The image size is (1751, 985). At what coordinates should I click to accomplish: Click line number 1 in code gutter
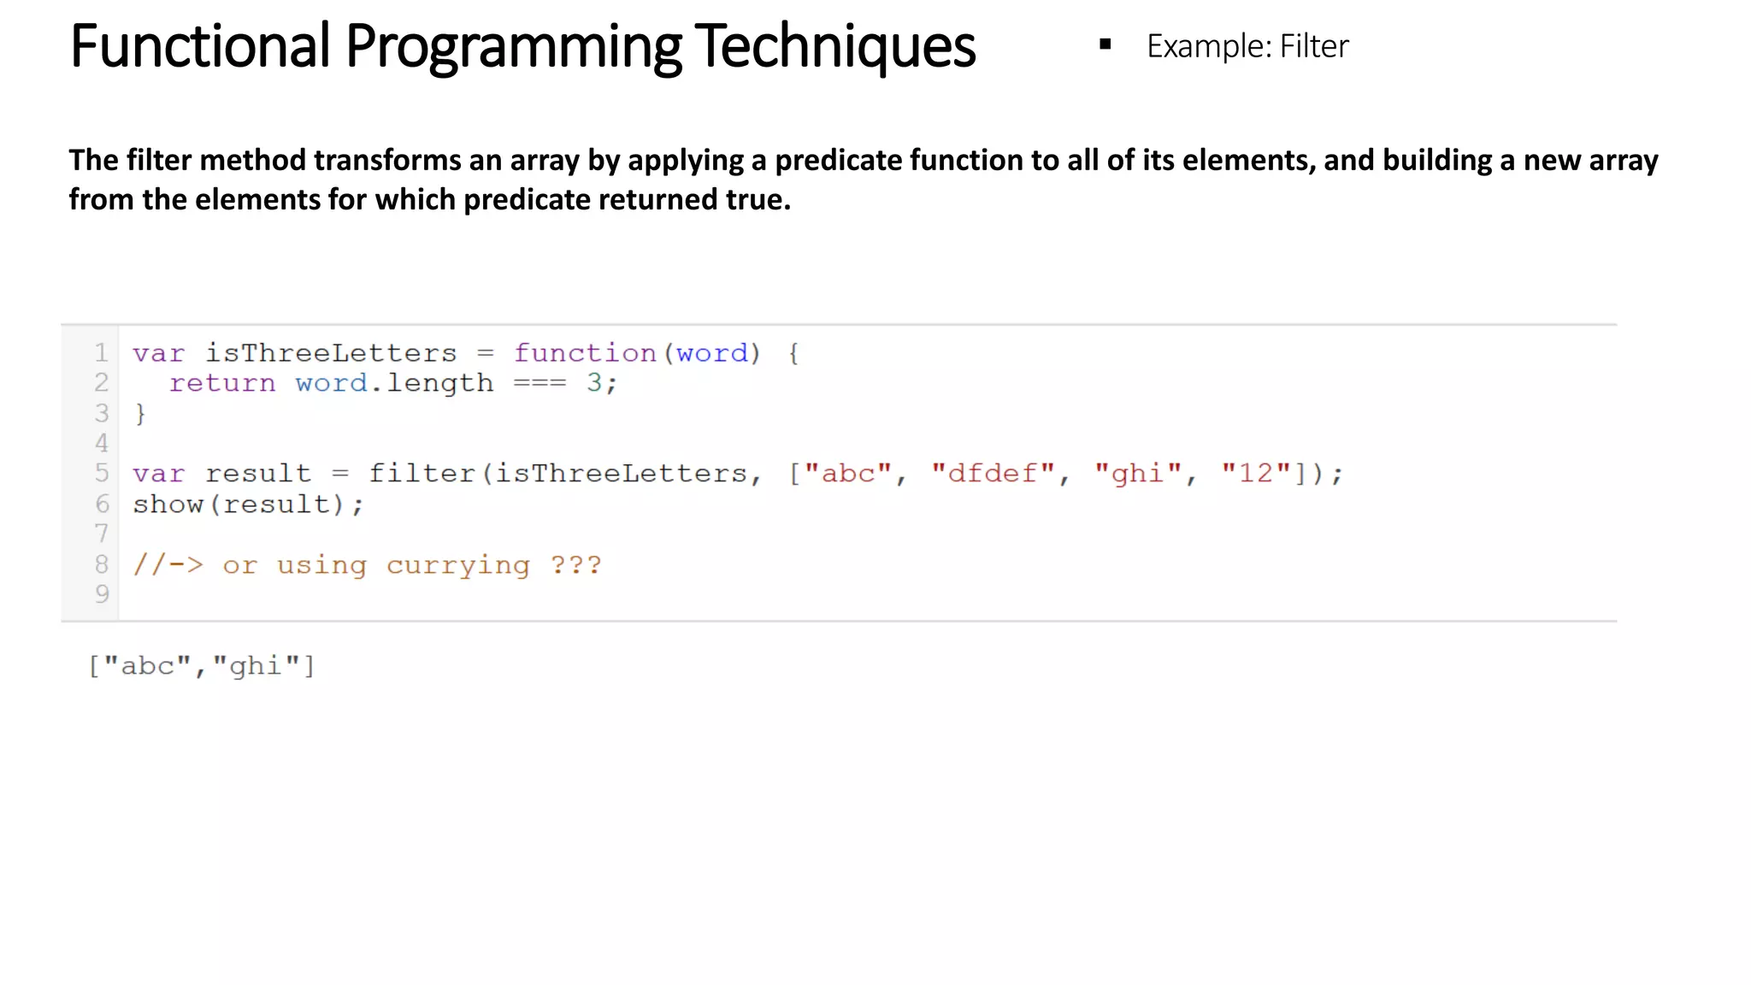pos(102,353)
